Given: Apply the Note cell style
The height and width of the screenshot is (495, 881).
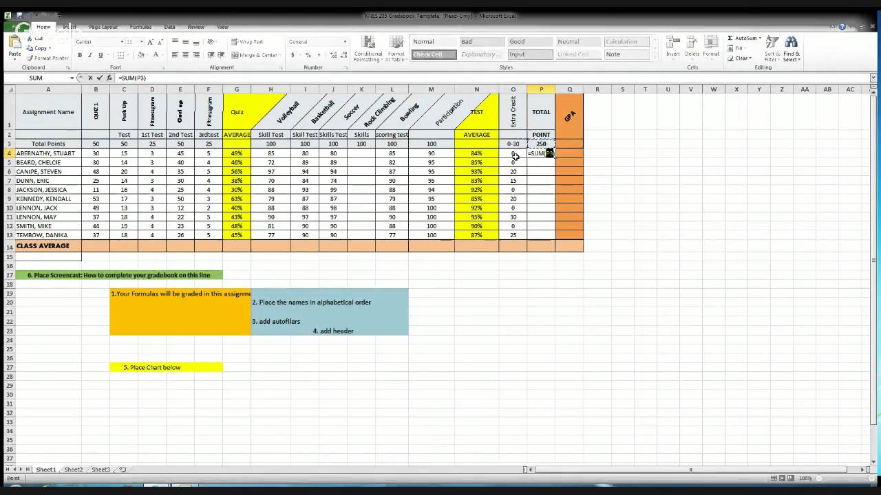Looking at the screenshot, I should click(x=626, y=54).
